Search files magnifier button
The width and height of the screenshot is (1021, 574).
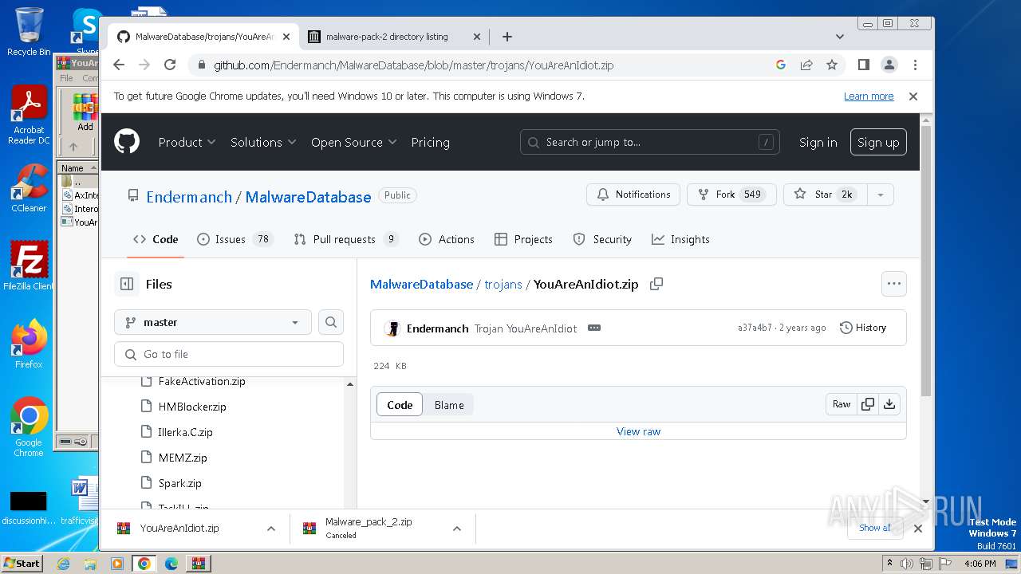click(x=331, y=322)
